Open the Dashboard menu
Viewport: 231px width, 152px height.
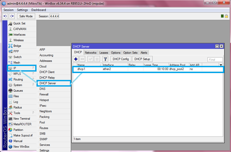pyautogui.click(x=39, y=10)
